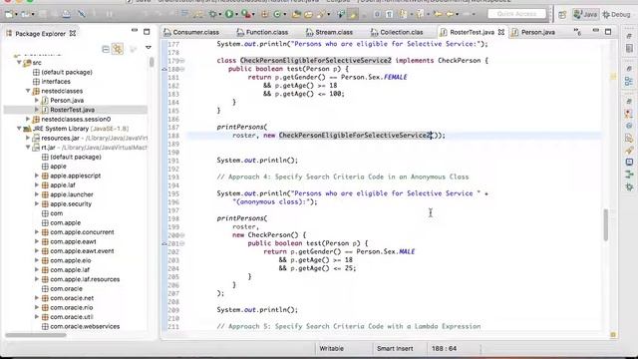Image resolution: width=638 pixels, height=359 pixels.
Task: Toggle code folding at line 180
Action: pos(182,69)
